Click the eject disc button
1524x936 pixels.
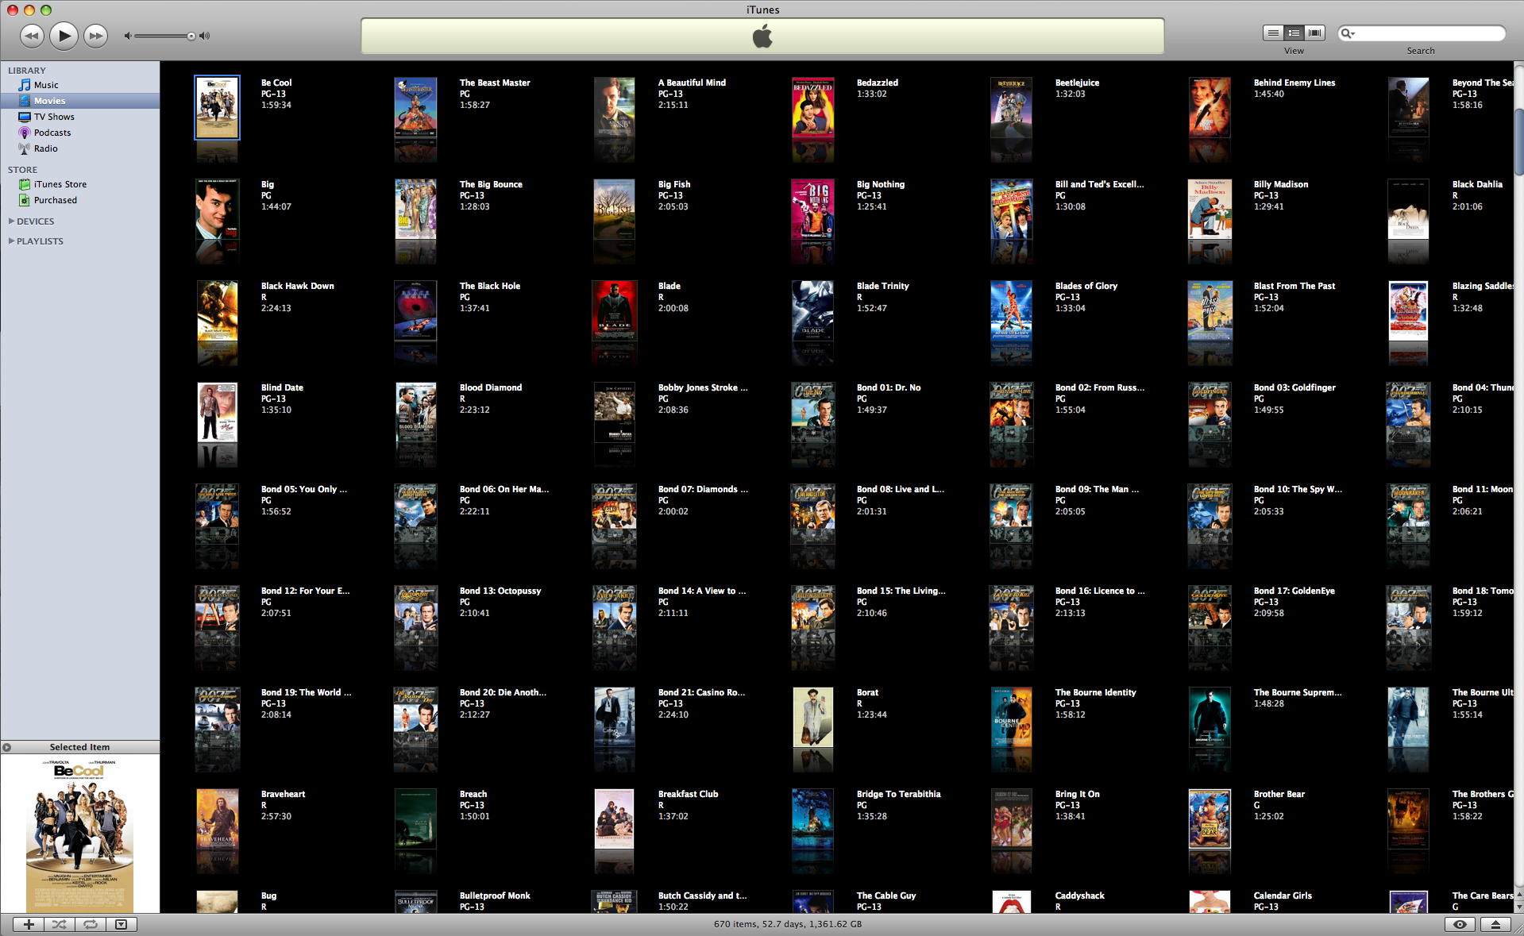tap(1495, 924)
